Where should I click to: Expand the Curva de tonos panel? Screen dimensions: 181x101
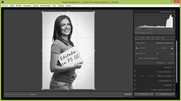click(x=174, y=72)
